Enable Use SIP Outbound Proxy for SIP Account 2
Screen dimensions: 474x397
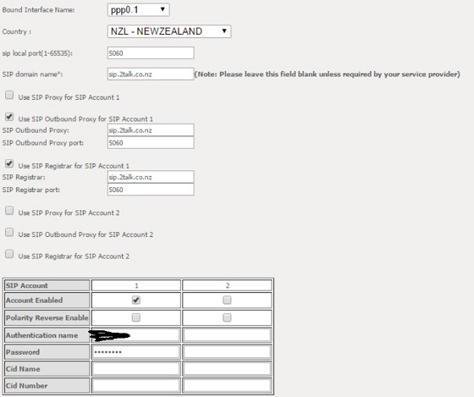pos(9,232)
